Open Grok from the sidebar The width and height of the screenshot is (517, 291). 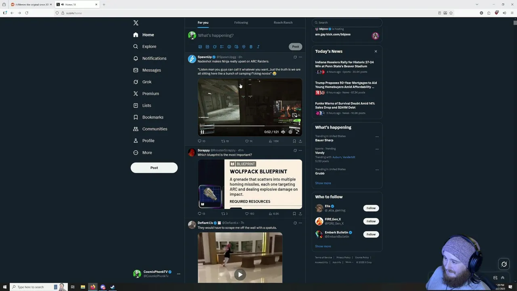click(143, 82)
